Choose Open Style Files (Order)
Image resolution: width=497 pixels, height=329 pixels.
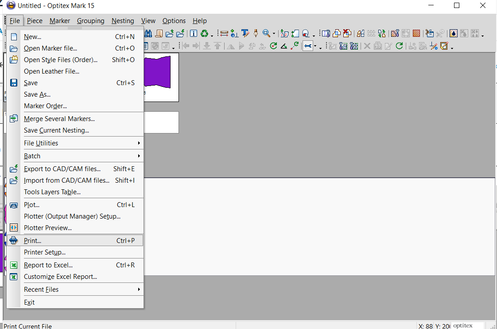75,60
